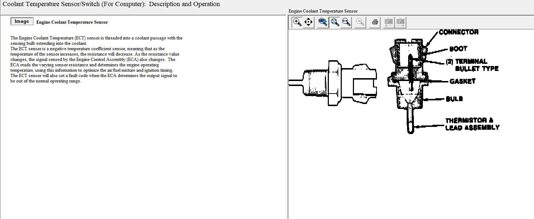Fit image to width with magnifier
The height and width of the screenshot is (219, 534).
pos(346,22)
